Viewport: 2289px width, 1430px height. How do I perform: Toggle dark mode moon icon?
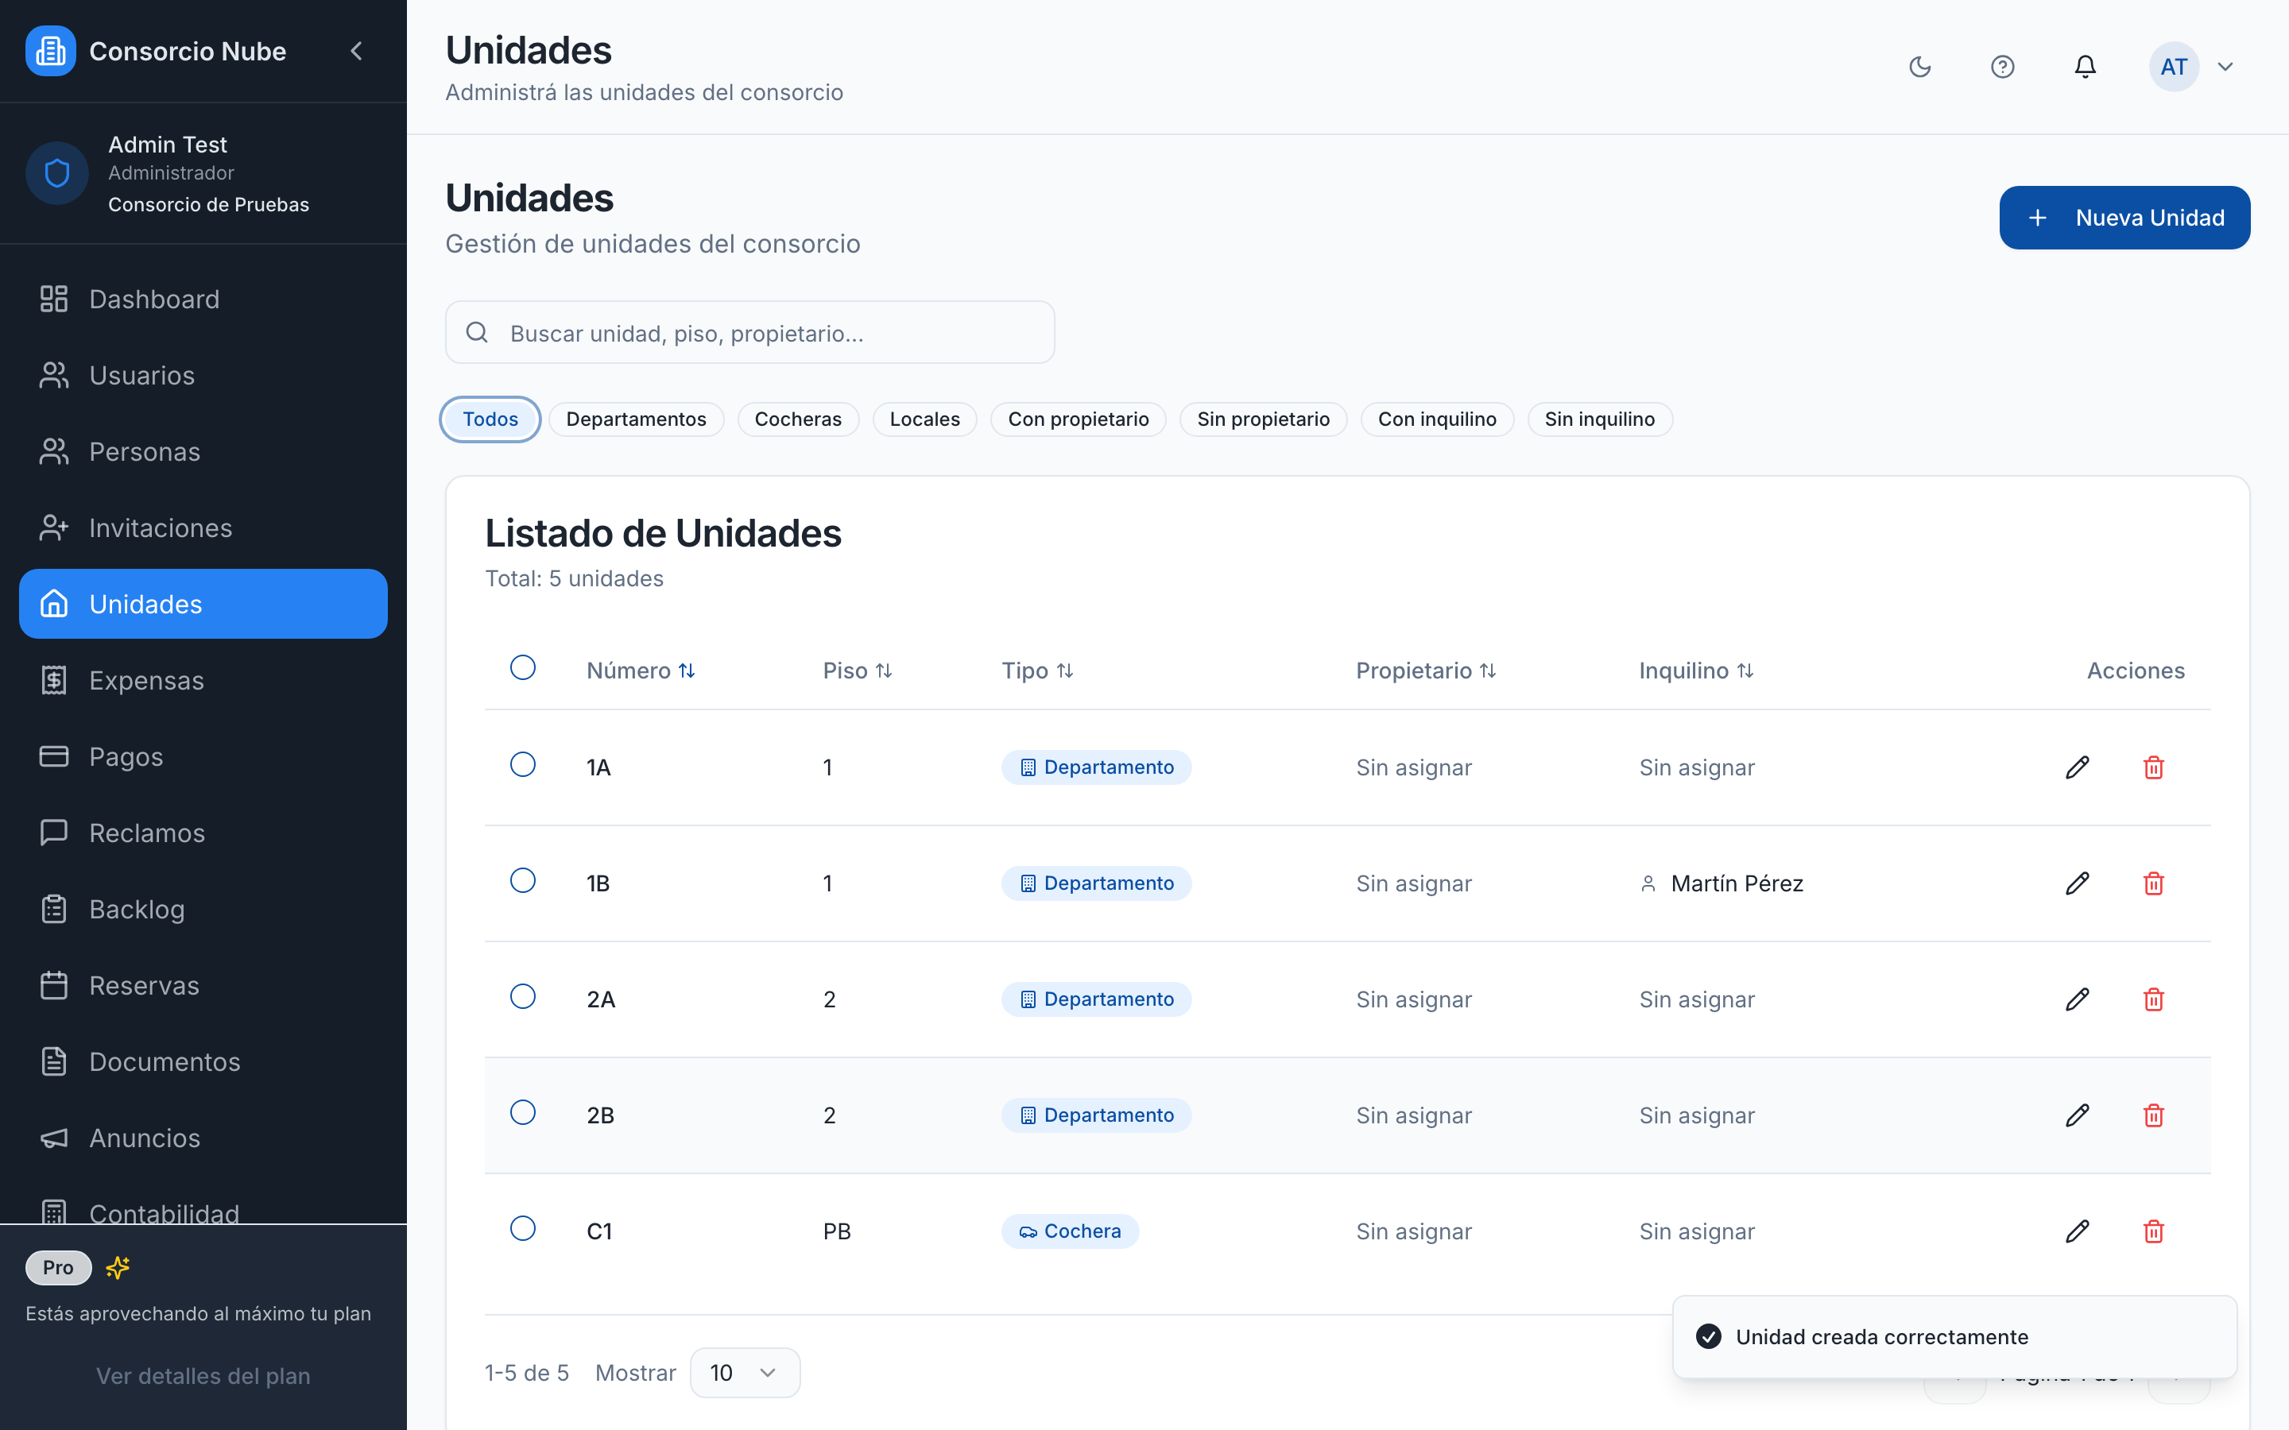(1919, 66)
